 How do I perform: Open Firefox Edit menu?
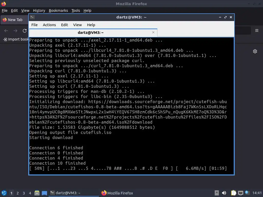pos(14,11)
